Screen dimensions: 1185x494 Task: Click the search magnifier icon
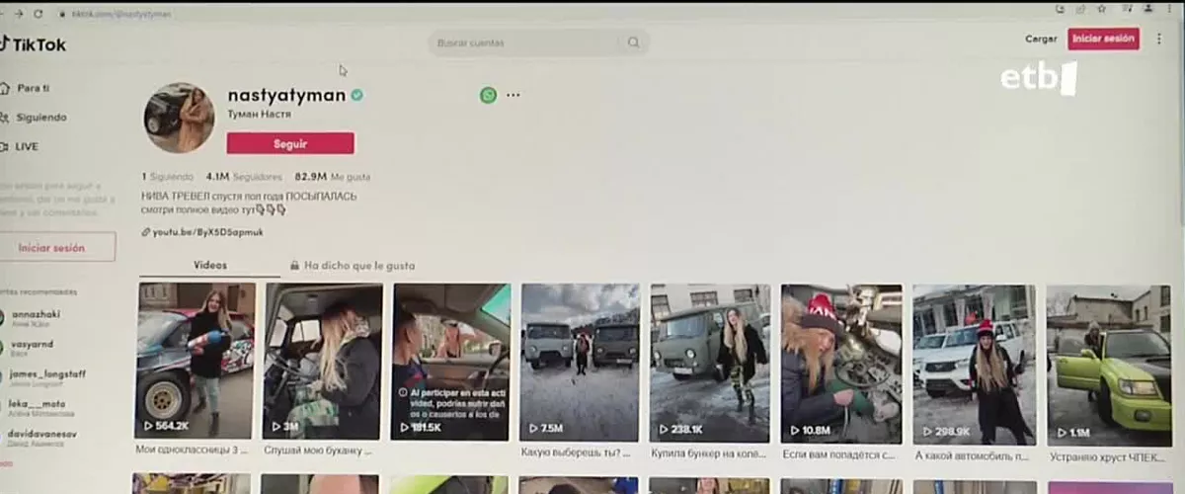pyautogui.click(x=633, y=42)
